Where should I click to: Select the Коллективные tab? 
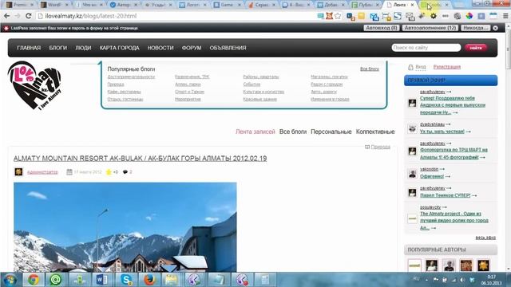[375, 132]
